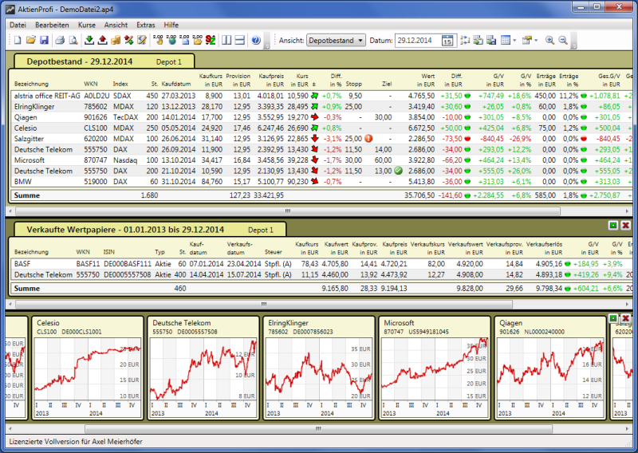The width and height of the screenshot is (638, 453).
Task: Open the Kurse menu
Action: pos(87,25)
